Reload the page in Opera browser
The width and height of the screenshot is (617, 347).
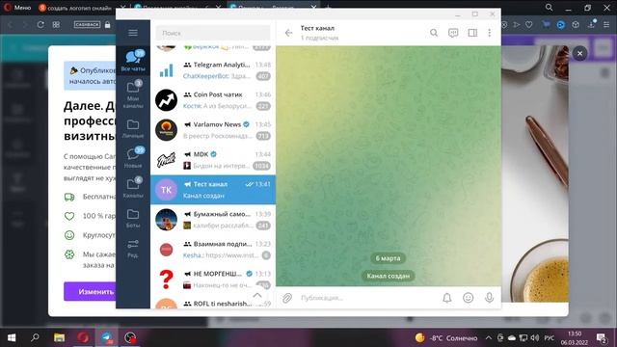coord(40,24)
